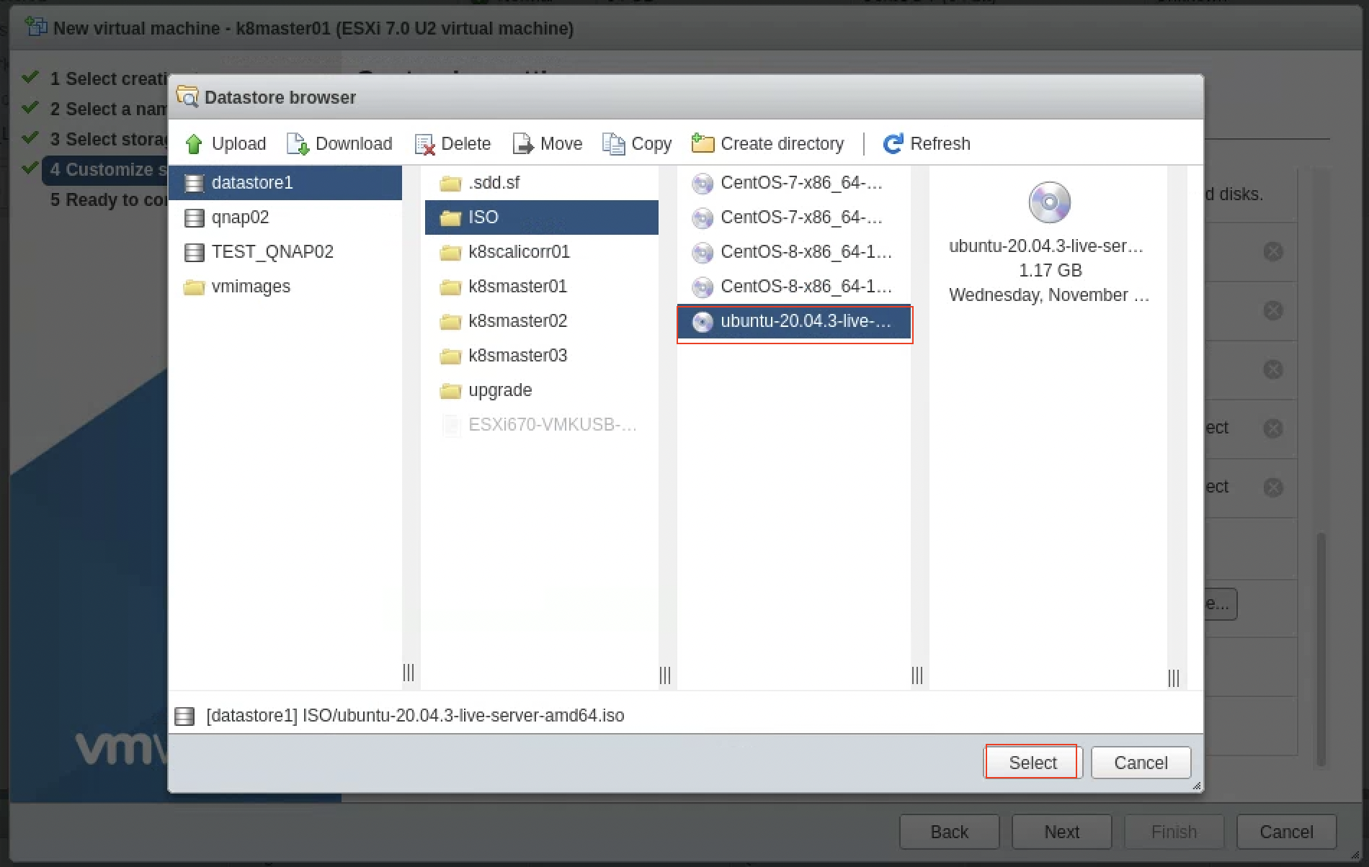The height and width of the screenshot is (867, 1369).
Task: Open the k8smaster03 folder
Action: click(x=541, y=356)
